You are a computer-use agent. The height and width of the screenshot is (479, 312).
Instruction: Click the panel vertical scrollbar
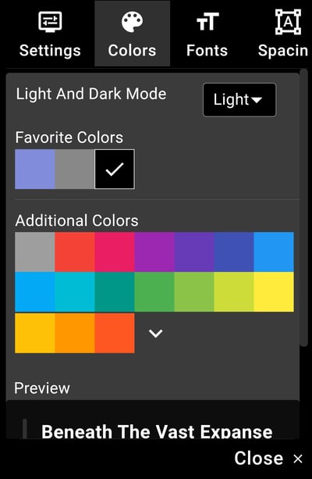[x=303, y=208]
